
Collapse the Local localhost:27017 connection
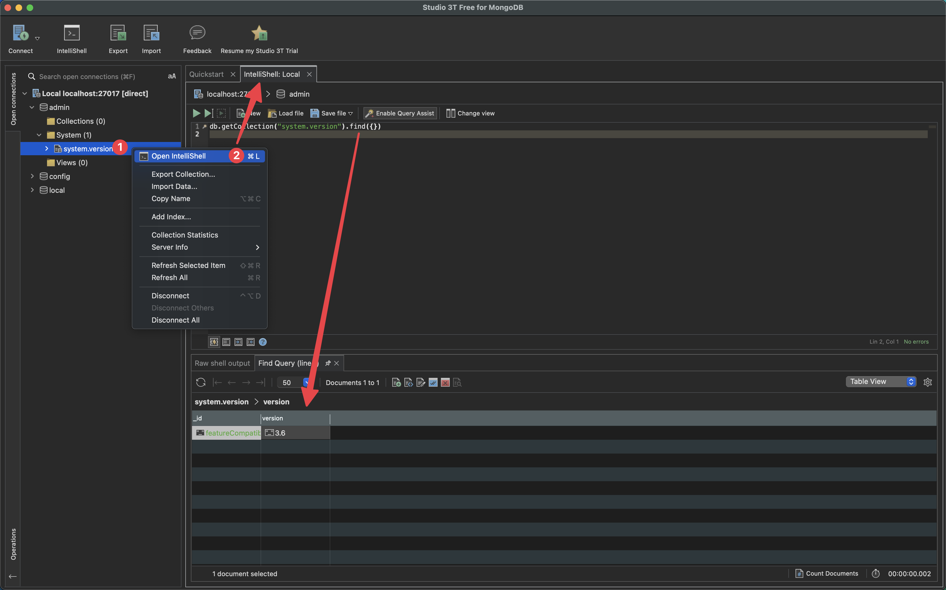coord(25,93)
